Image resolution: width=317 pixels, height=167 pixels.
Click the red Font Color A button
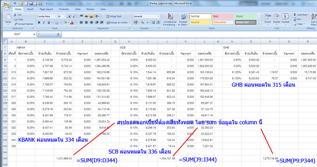(72, 23)
